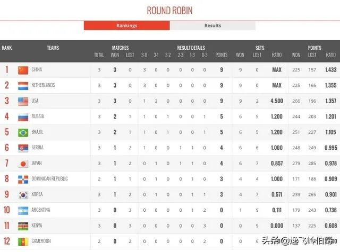Click the Serbia flag icon
This screenshot has height=252, width=340.
pos(23,148)
